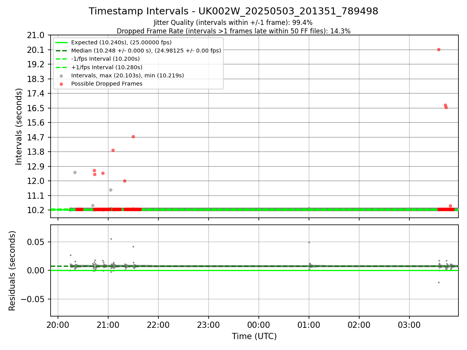Select the red dropped-frame point at 12.0 seconds

pyautogui.click(x=125, y=181)
